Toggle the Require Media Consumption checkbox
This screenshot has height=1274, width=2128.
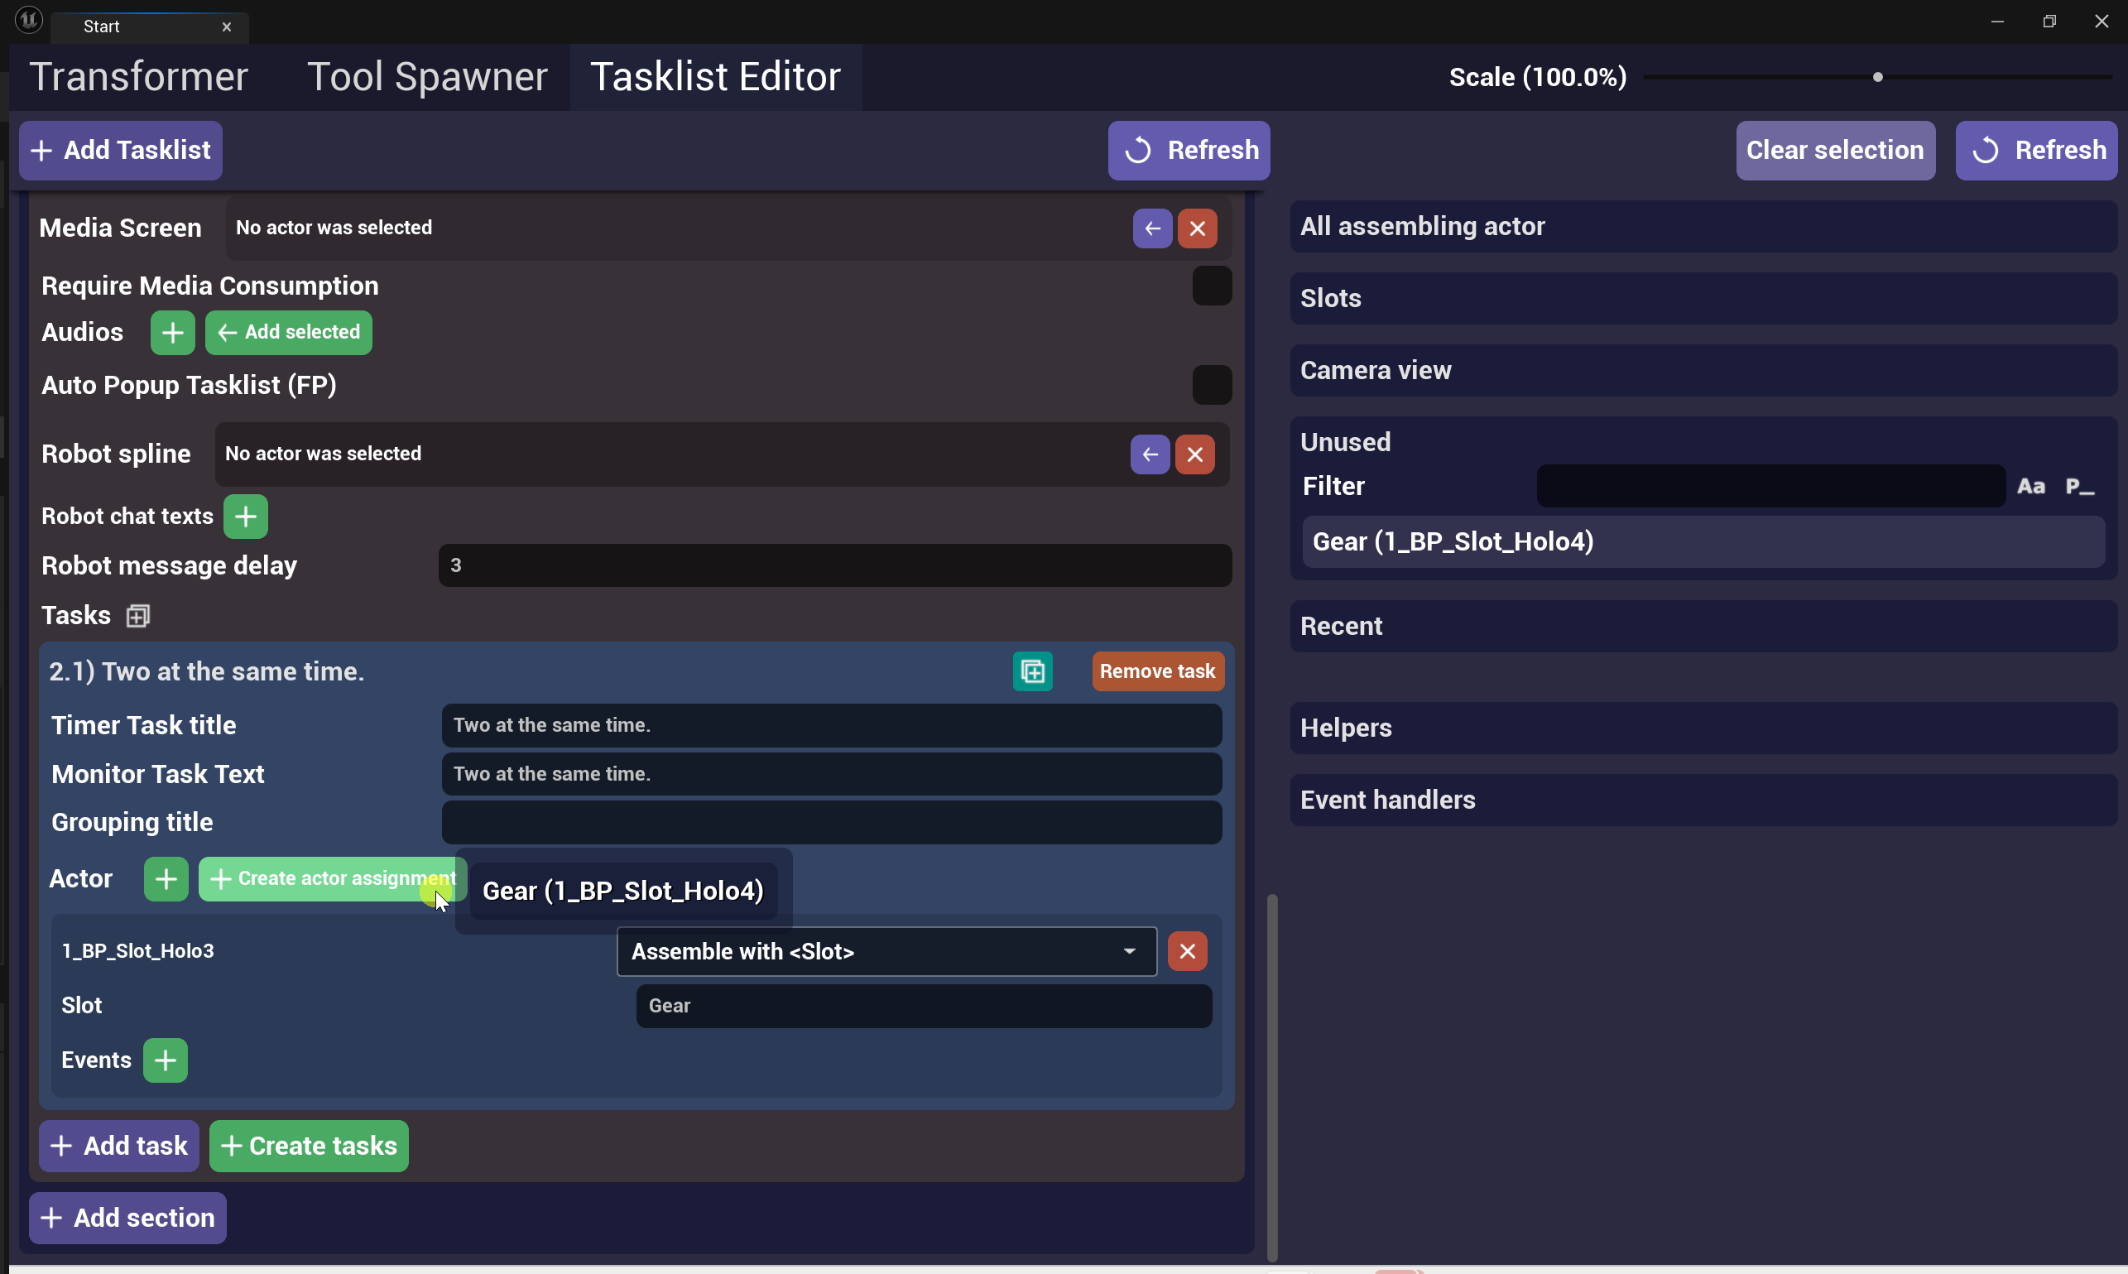(1211, 286)
